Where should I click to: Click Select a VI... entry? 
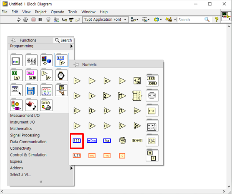[x=20, y=175]
